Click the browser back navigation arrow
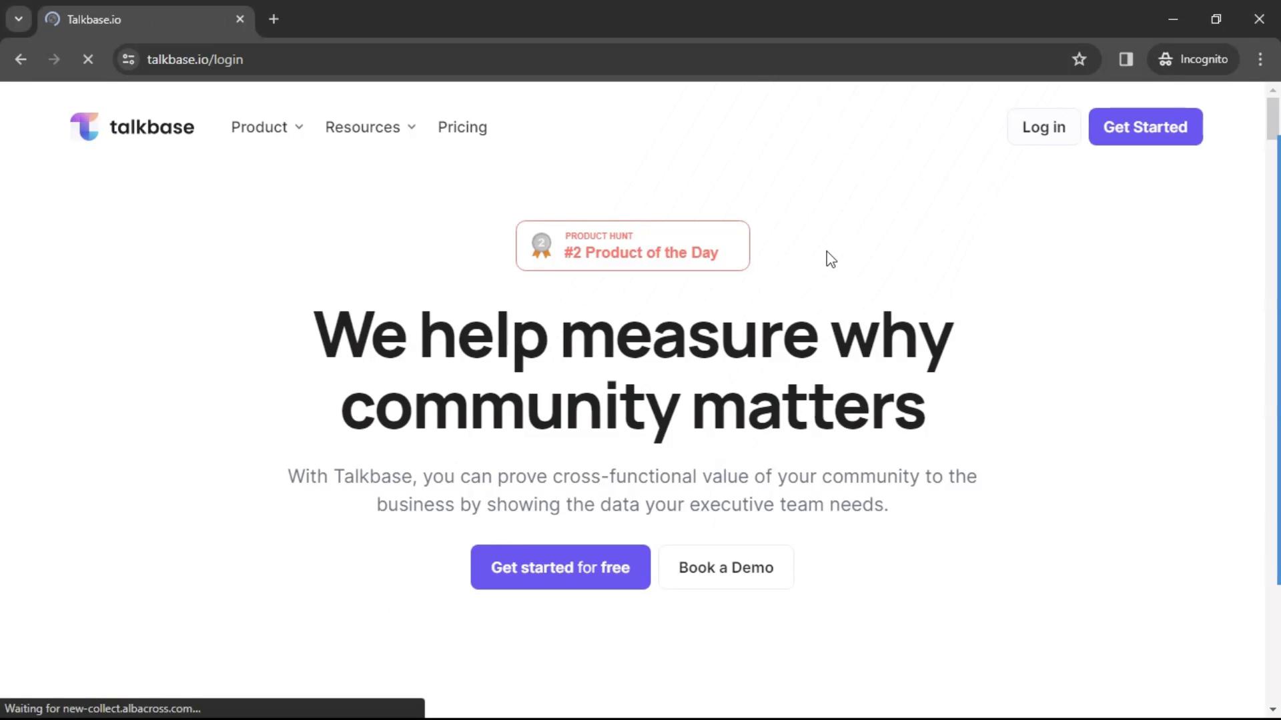This screenshot has height=720, width=1281. 22,59
